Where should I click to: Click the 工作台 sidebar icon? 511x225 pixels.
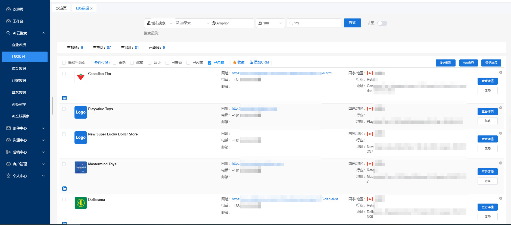(8, 21)
